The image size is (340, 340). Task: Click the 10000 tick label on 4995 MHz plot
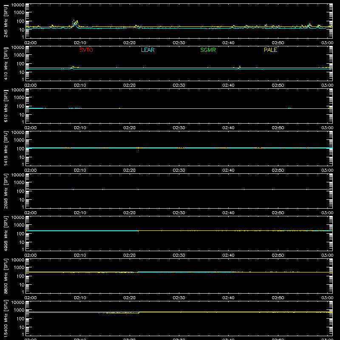coord(18,218)
